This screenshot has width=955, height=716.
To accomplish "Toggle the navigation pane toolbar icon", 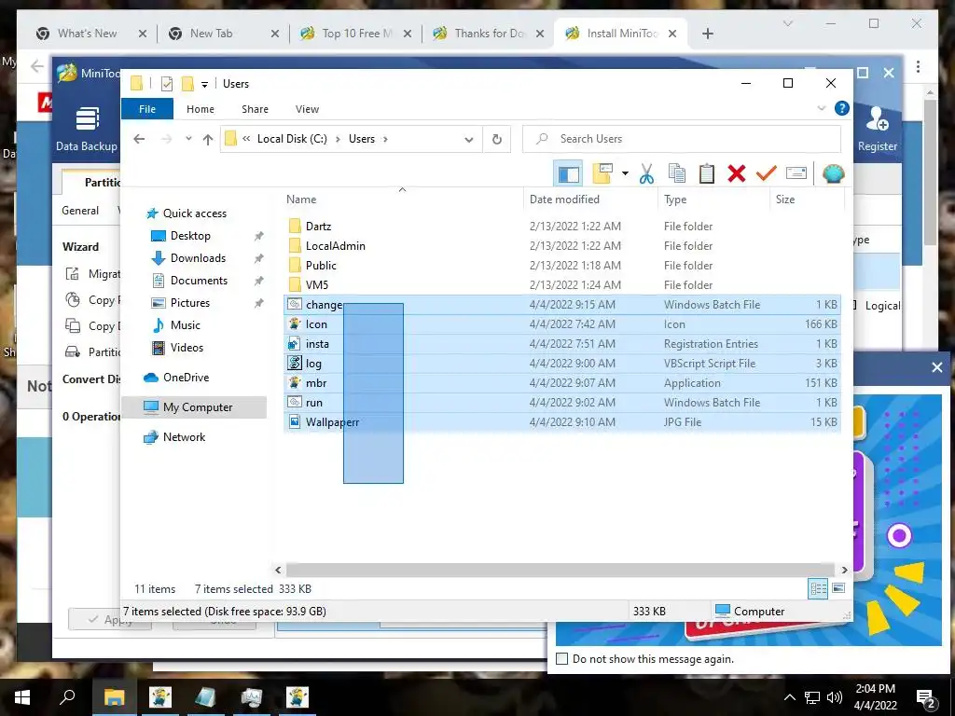I will pos(568,174).
